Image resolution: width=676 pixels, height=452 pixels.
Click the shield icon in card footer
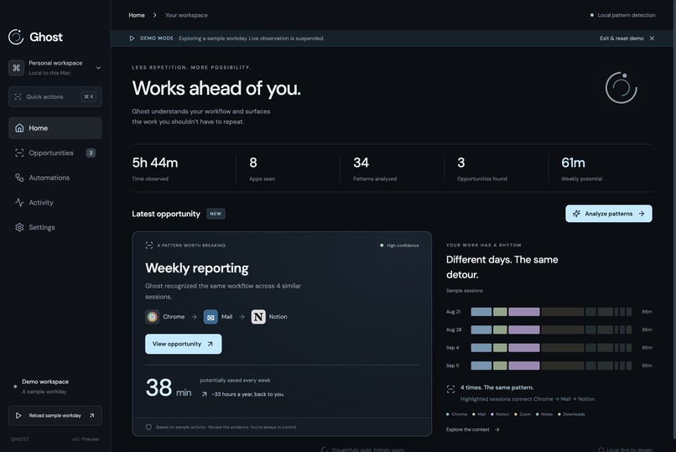pyautogui.click(x=148, y=427)
